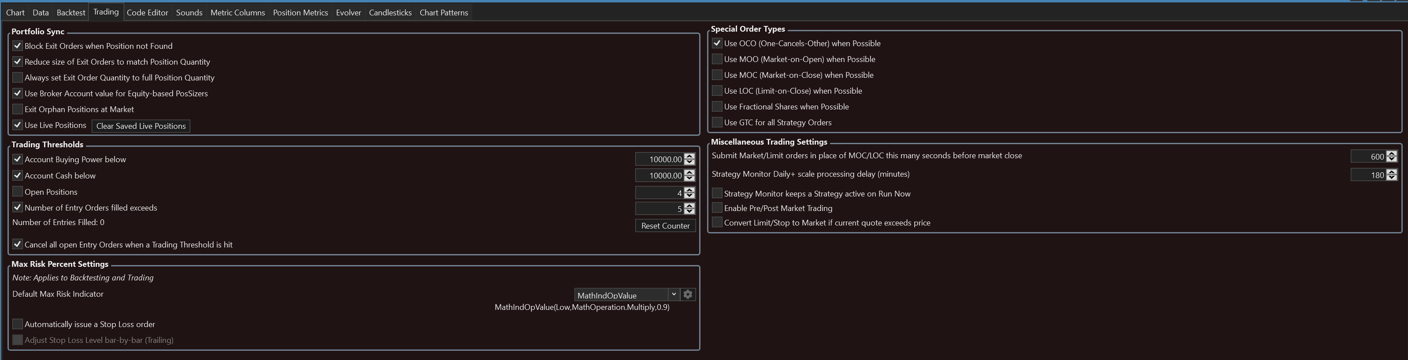The image size is (1408, 360).
Task: Expand Default Max Risk Indicator dropdown arrow
Action: click(674, 295)
